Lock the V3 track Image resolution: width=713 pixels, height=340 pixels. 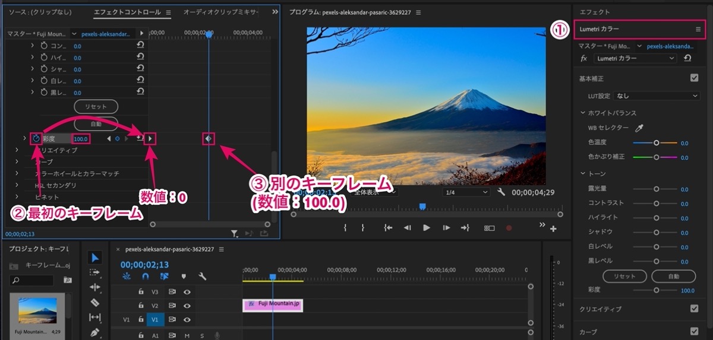(x=141, y=292)
